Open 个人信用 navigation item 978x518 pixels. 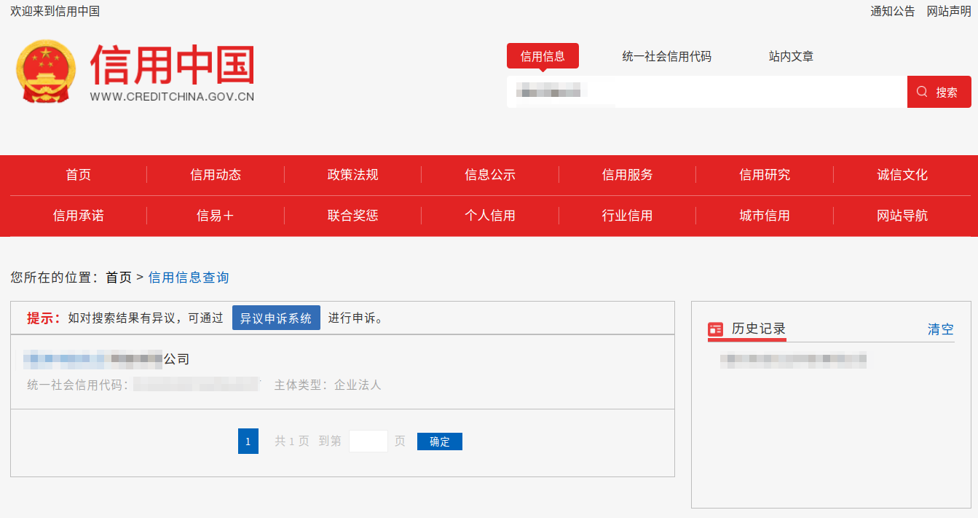[x=490, y=216]
